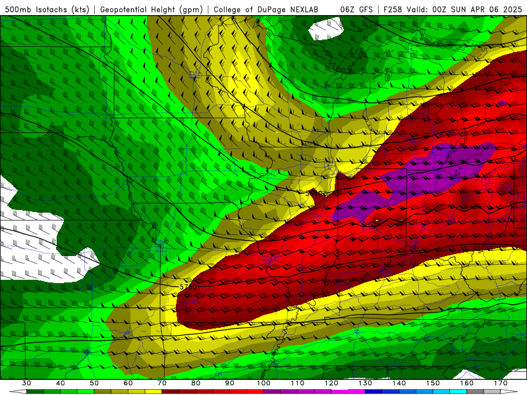Click the dark blue swatch below 130

(374, 392)
